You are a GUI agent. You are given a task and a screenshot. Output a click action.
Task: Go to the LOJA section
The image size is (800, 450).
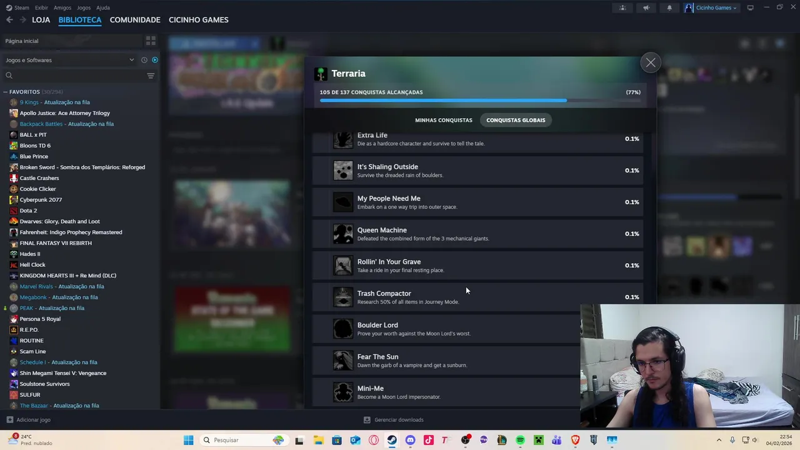(41, 20)
